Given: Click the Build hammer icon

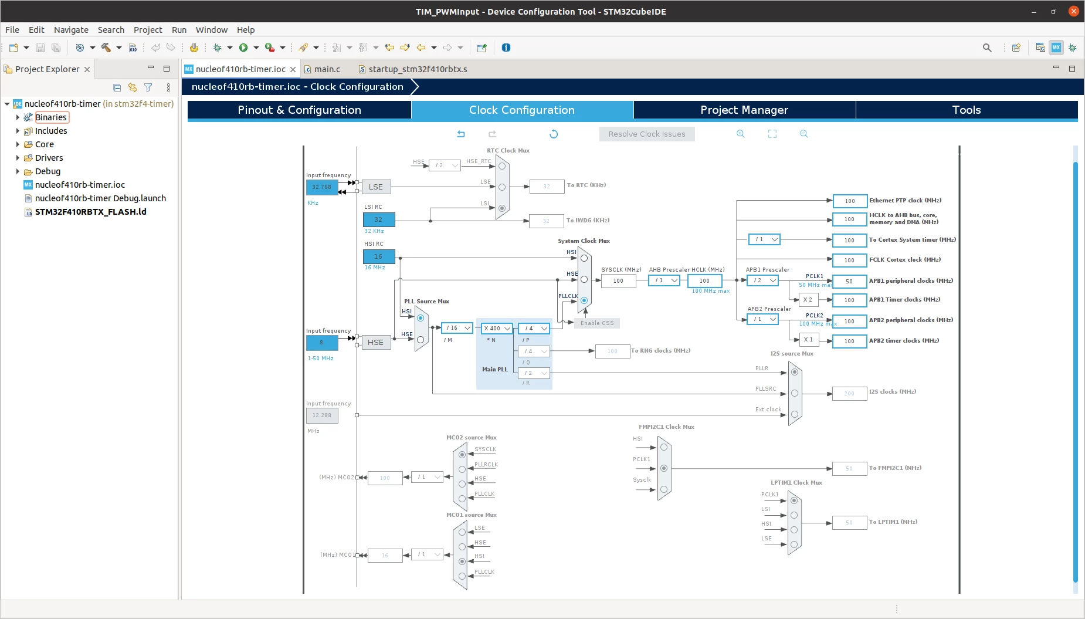Looking at the screenshot, I should pyautogui.click(x=106, y=48).
